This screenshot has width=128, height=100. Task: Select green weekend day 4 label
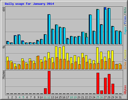click(x=19, y=97)
